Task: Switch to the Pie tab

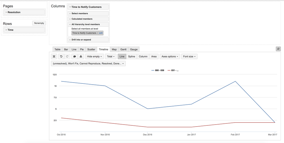Action: tap(82, 49)
